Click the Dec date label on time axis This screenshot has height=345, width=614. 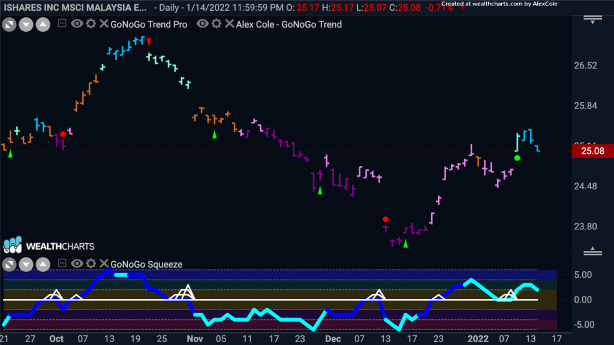click(333, 339)
